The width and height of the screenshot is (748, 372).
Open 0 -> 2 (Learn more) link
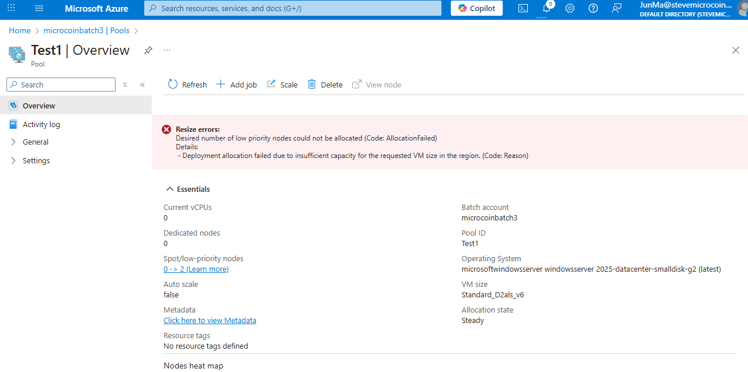[x=196, y=269]
